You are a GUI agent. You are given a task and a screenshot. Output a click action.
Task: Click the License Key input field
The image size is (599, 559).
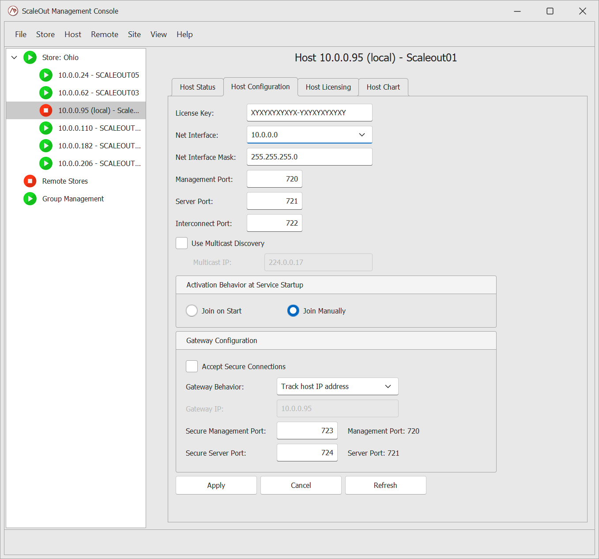click(x=309, y=113)
